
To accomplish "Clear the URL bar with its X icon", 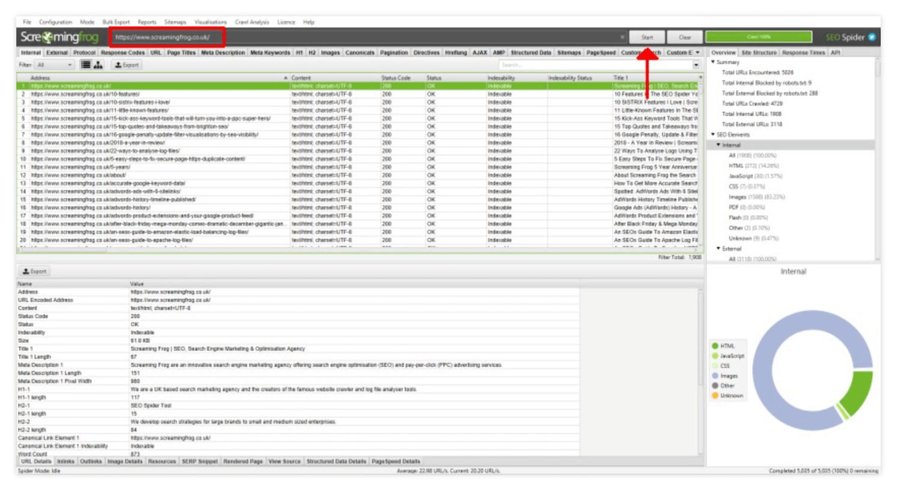I will click(622, 37).
